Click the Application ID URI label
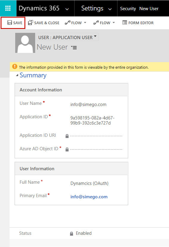 coord(38,135)
